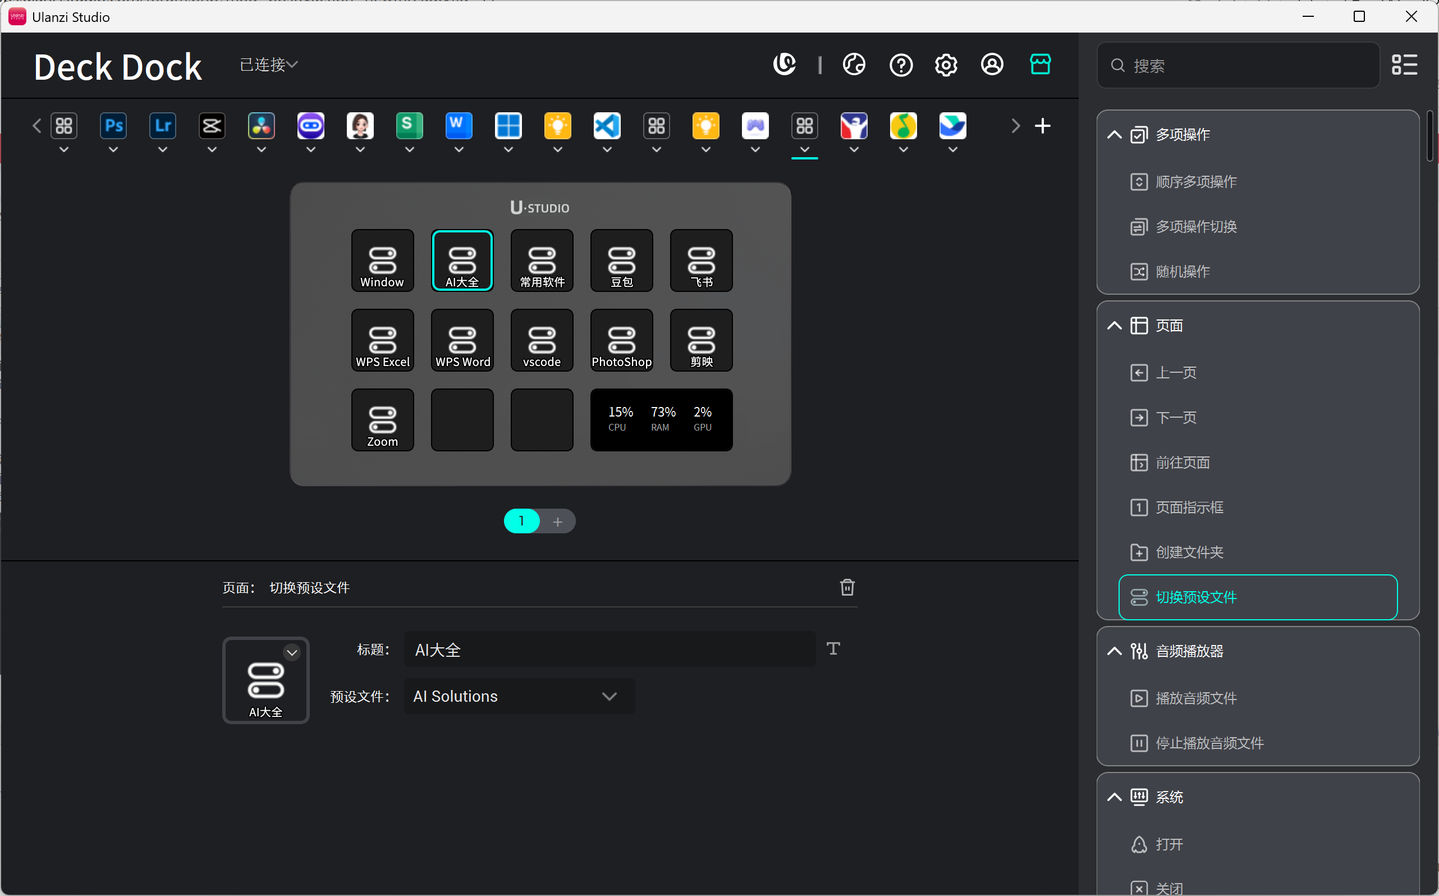Open the plugin store icon
Viewport: 1439px width, 896px height.
tap(1040, 64)
